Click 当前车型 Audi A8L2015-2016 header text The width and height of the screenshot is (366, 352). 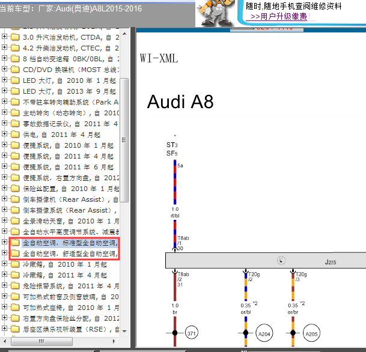point(71,8)
